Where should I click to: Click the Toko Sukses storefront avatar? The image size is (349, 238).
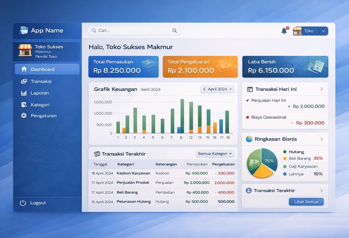coord(25,50)
